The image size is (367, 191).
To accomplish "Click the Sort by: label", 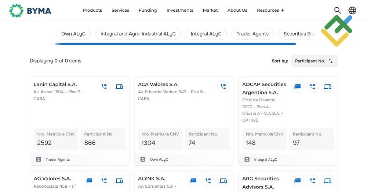I will point(280,61).
